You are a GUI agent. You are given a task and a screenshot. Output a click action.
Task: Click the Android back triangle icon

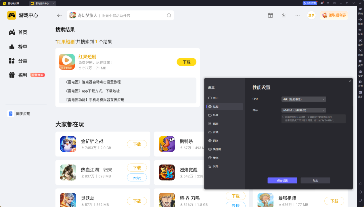[360, 183]
